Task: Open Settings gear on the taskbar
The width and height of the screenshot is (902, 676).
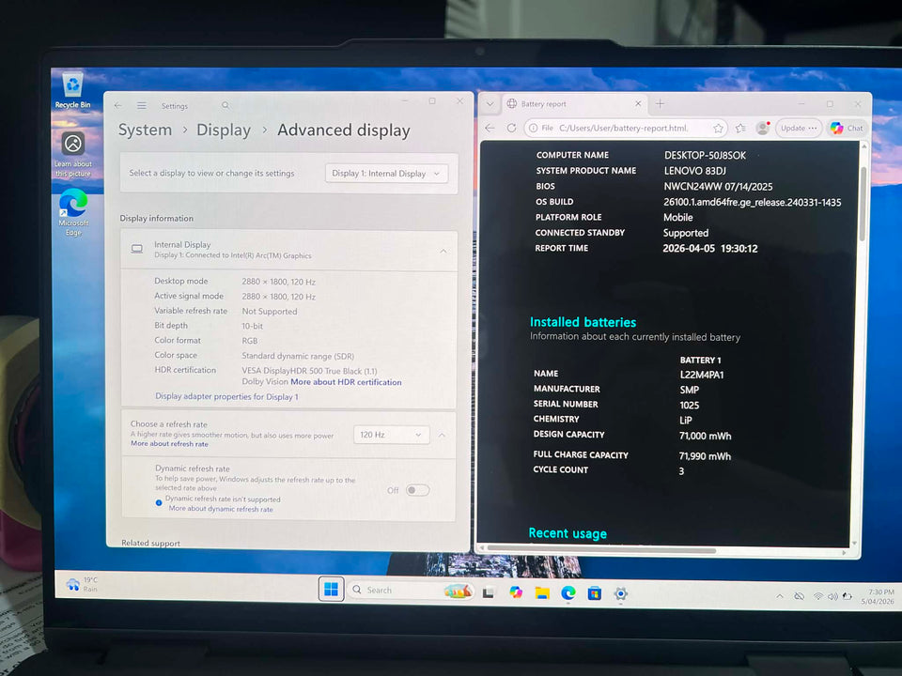Action: [621, 593]
